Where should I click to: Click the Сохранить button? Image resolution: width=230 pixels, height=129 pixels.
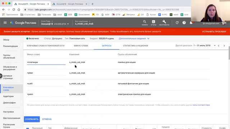coord(32,119)
